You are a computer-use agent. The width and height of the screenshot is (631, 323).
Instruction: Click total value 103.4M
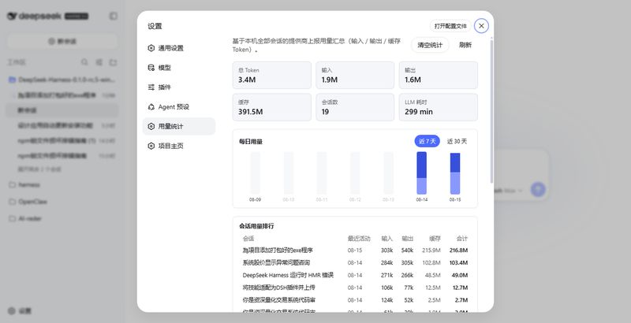click(x=458, y=263)
